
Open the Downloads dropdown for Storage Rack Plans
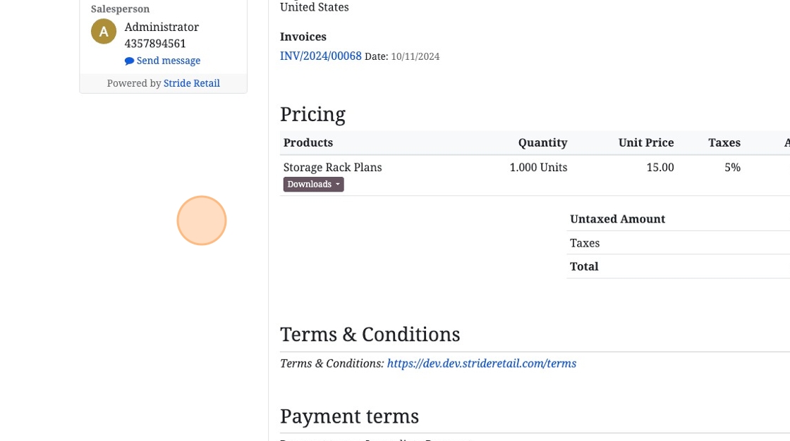pyautogui.click(x=314, y=185)
